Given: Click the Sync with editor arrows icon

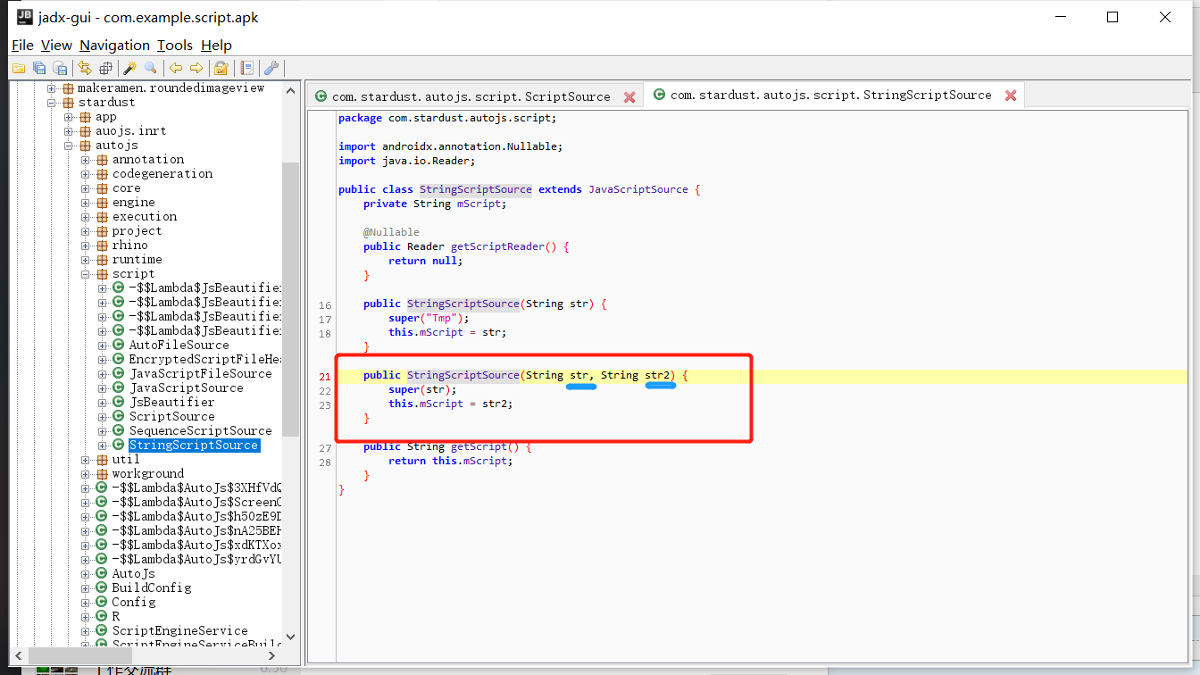Looking at the screenshot, I should [85, 68].
